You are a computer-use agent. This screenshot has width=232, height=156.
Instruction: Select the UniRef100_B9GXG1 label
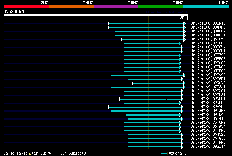(x=208, y=91)
